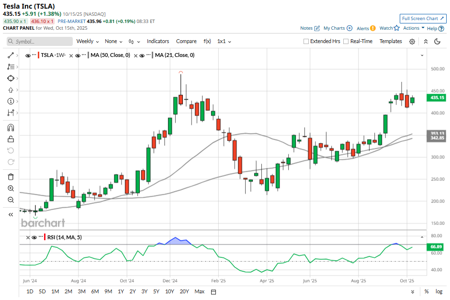Expand the Actions dropdown menu
Screen dimensions: 450x300
tap(414, 28)
